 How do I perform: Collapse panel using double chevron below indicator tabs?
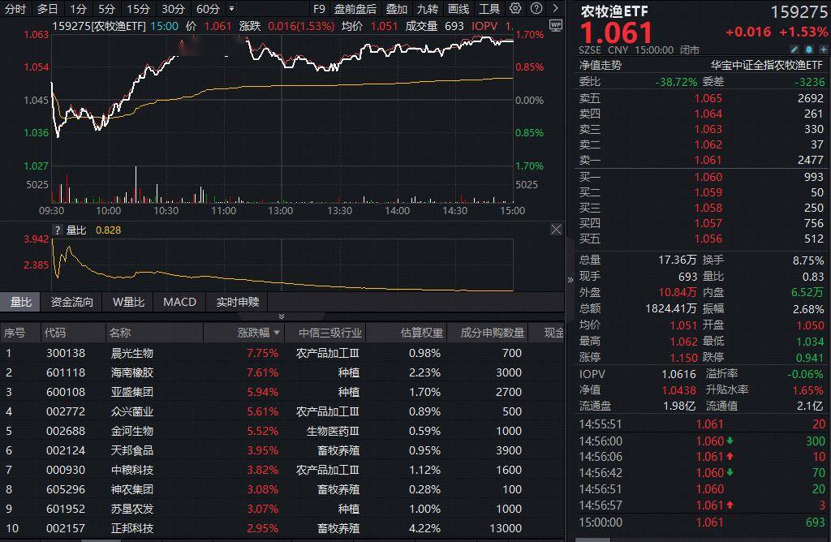282,316
